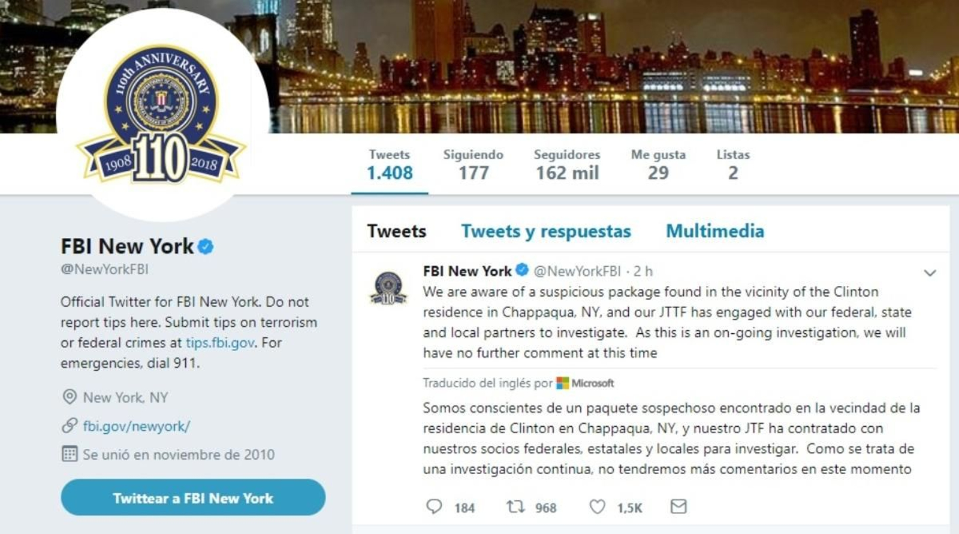The height and width of the screenshot is (534, 959).
Task: Click the verified badge in the tweet header
Action: [x=522, y=270]
